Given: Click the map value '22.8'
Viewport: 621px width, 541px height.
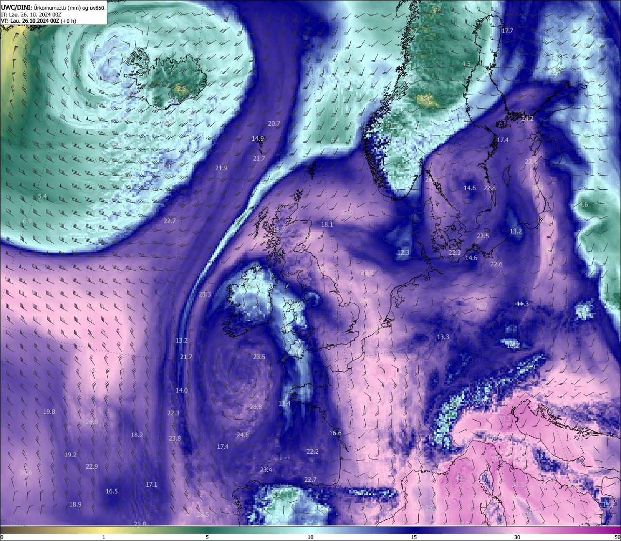Looking at the screenshot, I should coord(490,188).
